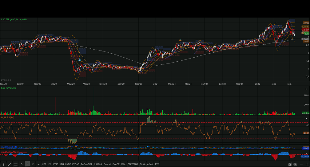Zoom out with the minus icon

click(301, 164)
